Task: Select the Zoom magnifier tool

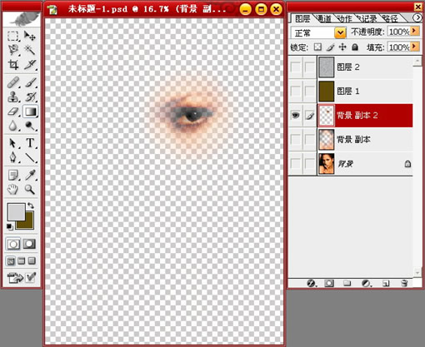Action: pos(30,190)
